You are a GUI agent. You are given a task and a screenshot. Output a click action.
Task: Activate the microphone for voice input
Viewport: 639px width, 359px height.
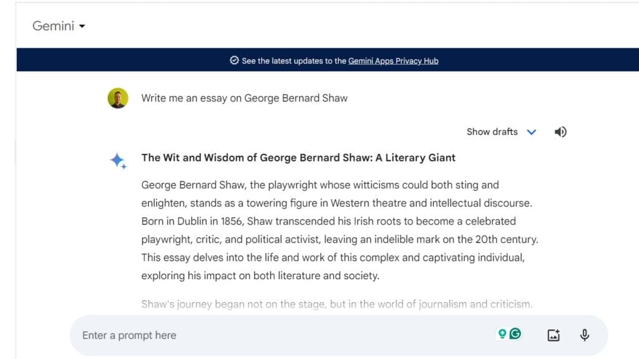point(584,335)
